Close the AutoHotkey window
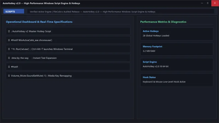Screen dimensions: 219x123 pyautogui.click(x=215, y=3)
